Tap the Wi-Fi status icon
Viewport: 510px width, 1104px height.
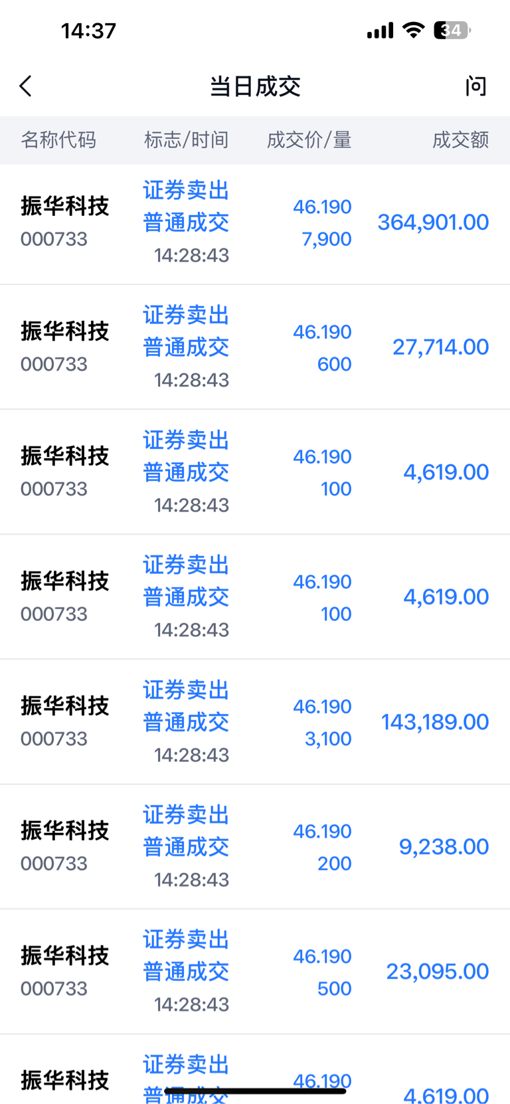click(414, 30)
